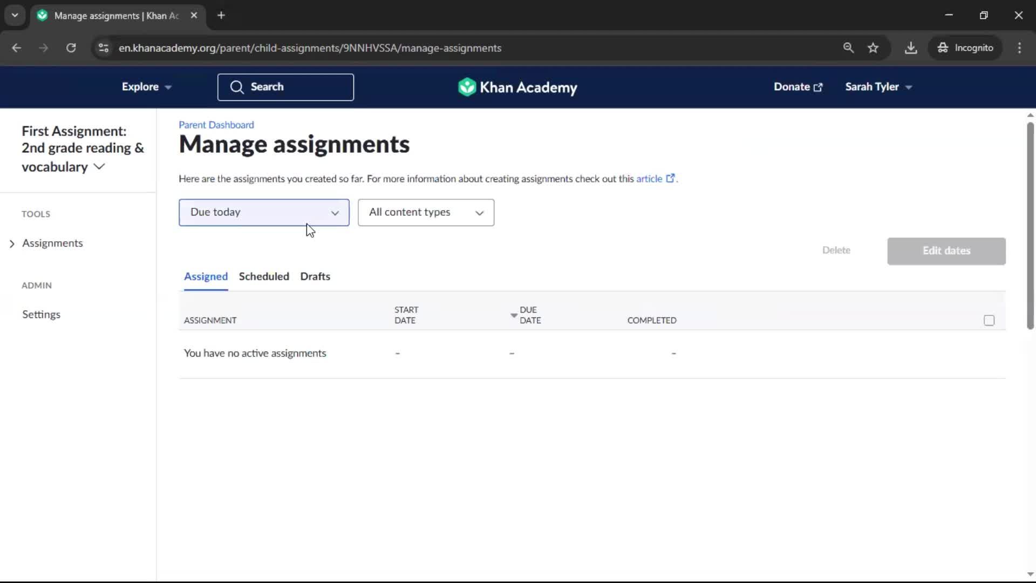Open Settings in the sidebar

tap(42, 315)
